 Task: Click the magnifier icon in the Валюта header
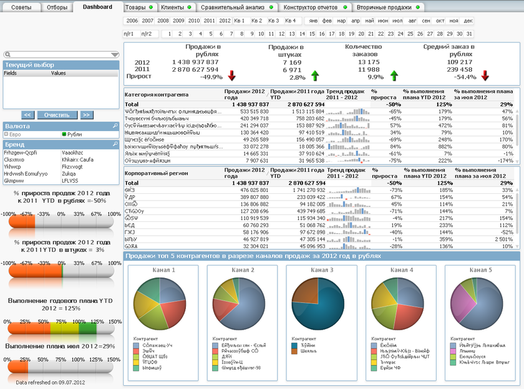(115, 126)
